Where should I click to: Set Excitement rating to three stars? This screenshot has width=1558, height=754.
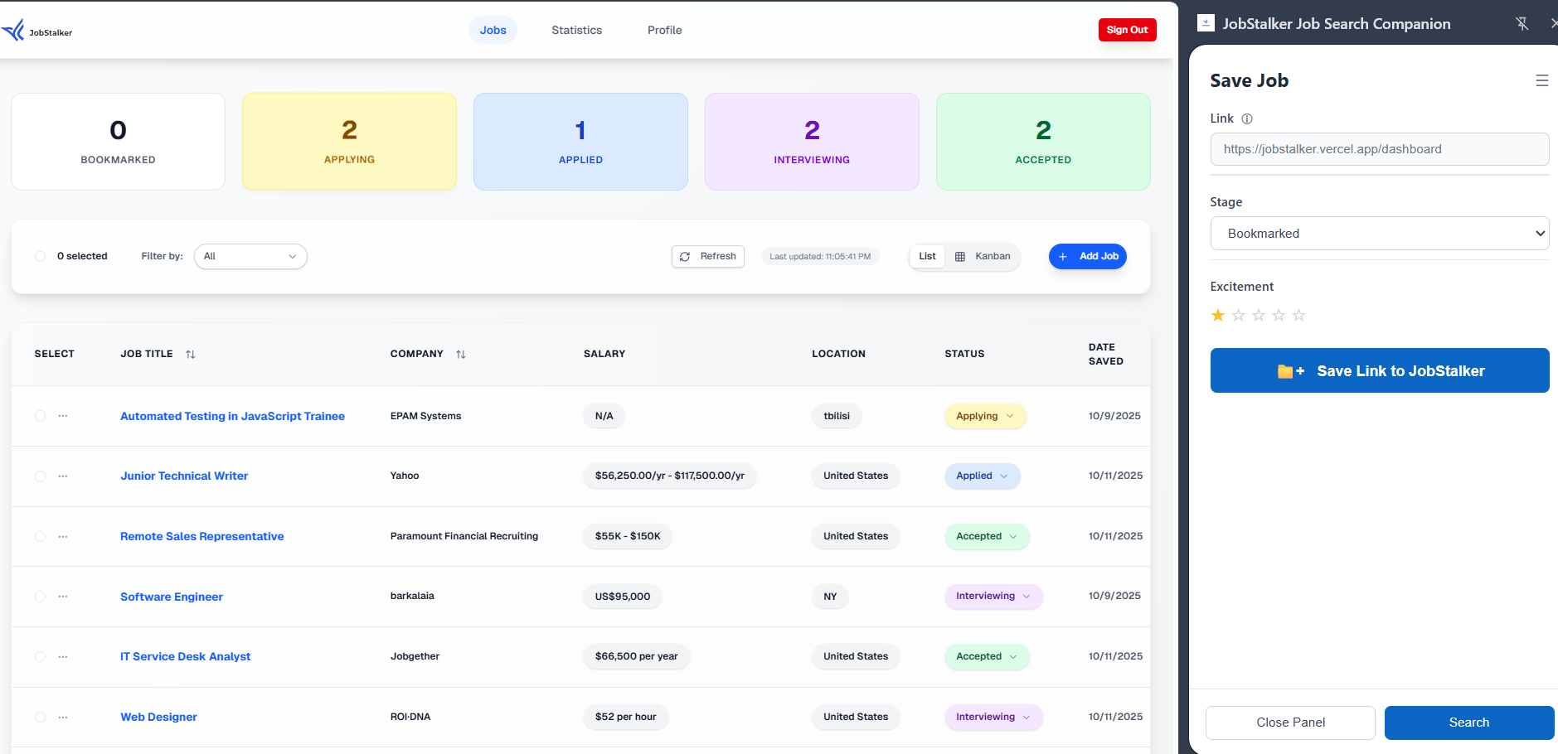pyautogui.click(x=1258, y=315)
